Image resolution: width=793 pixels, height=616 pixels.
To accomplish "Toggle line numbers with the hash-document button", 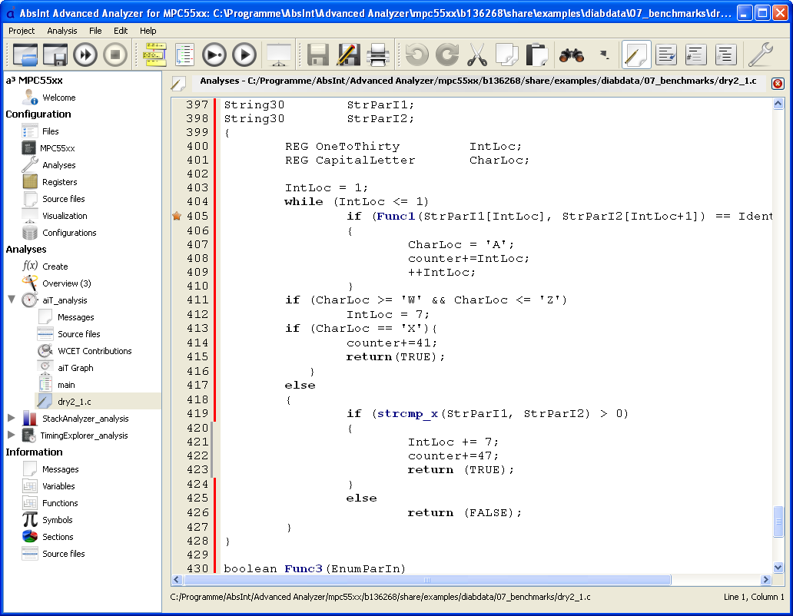I will click(x=696, y=55).
